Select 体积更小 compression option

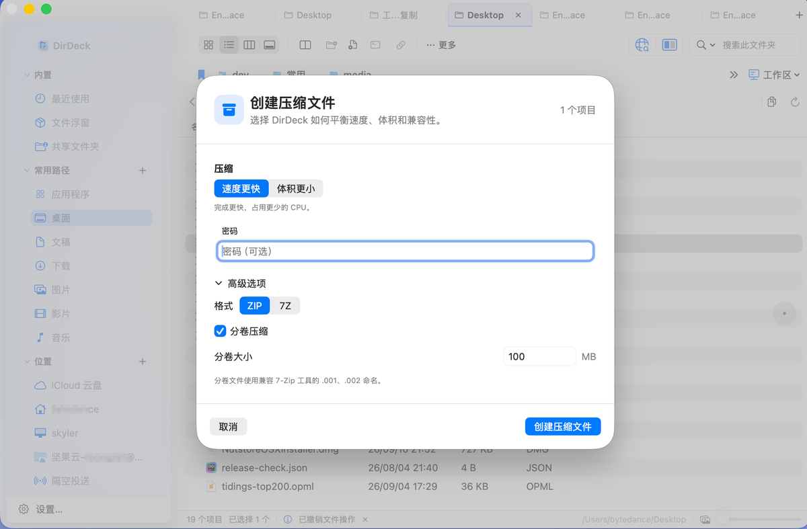pyautogui.click(x=296, y=189)
